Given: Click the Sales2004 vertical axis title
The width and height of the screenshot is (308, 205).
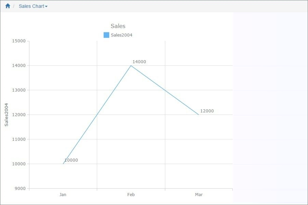Looking at the screenshot, I should click(6, 114).
